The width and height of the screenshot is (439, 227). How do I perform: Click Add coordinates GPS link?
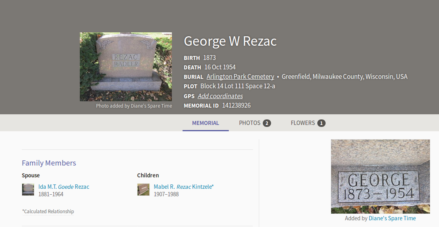(x=220, y=96)
